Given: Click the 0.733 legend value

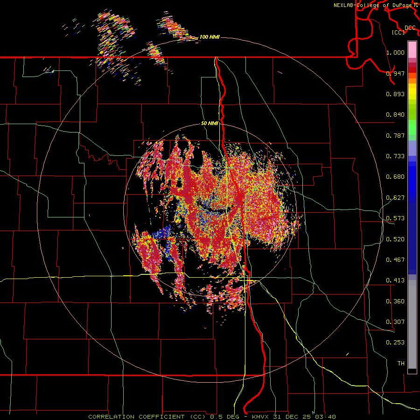Looking at the screenshot, I should (x=395, y=156).
